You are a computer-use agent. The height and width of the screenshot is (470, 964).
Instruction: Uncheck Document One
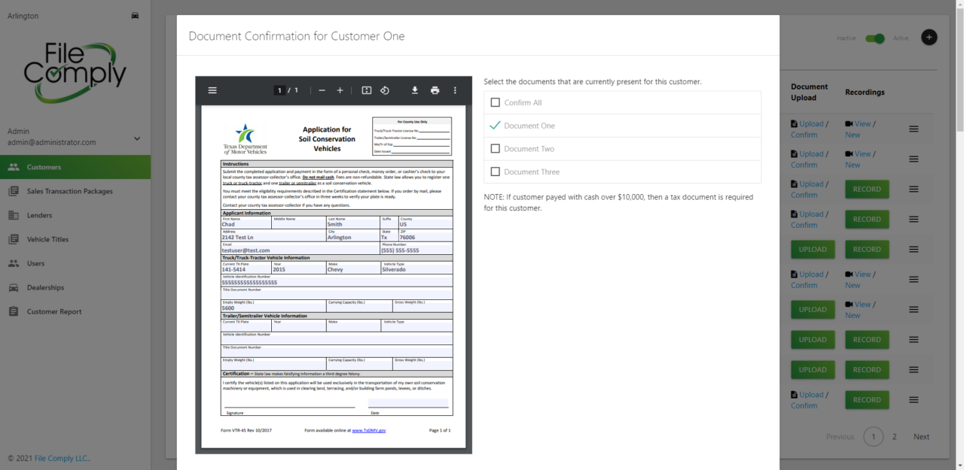pyautogui.click(x=495, y=126)
